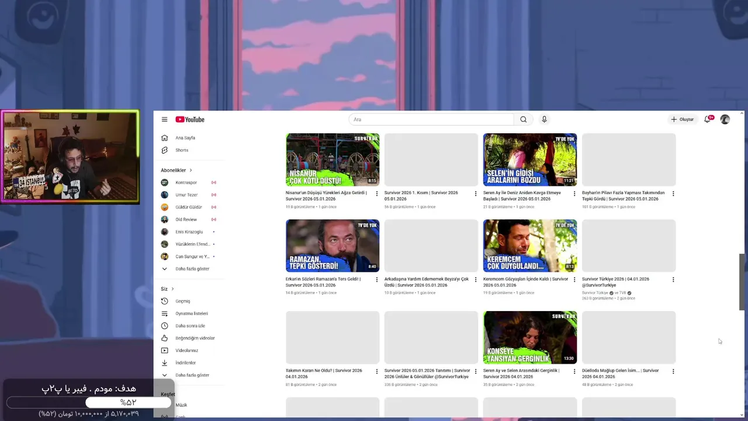Open Oynatma listeleri playlist icon
This screenshot has width=748, height=421.
click(164, 313)
